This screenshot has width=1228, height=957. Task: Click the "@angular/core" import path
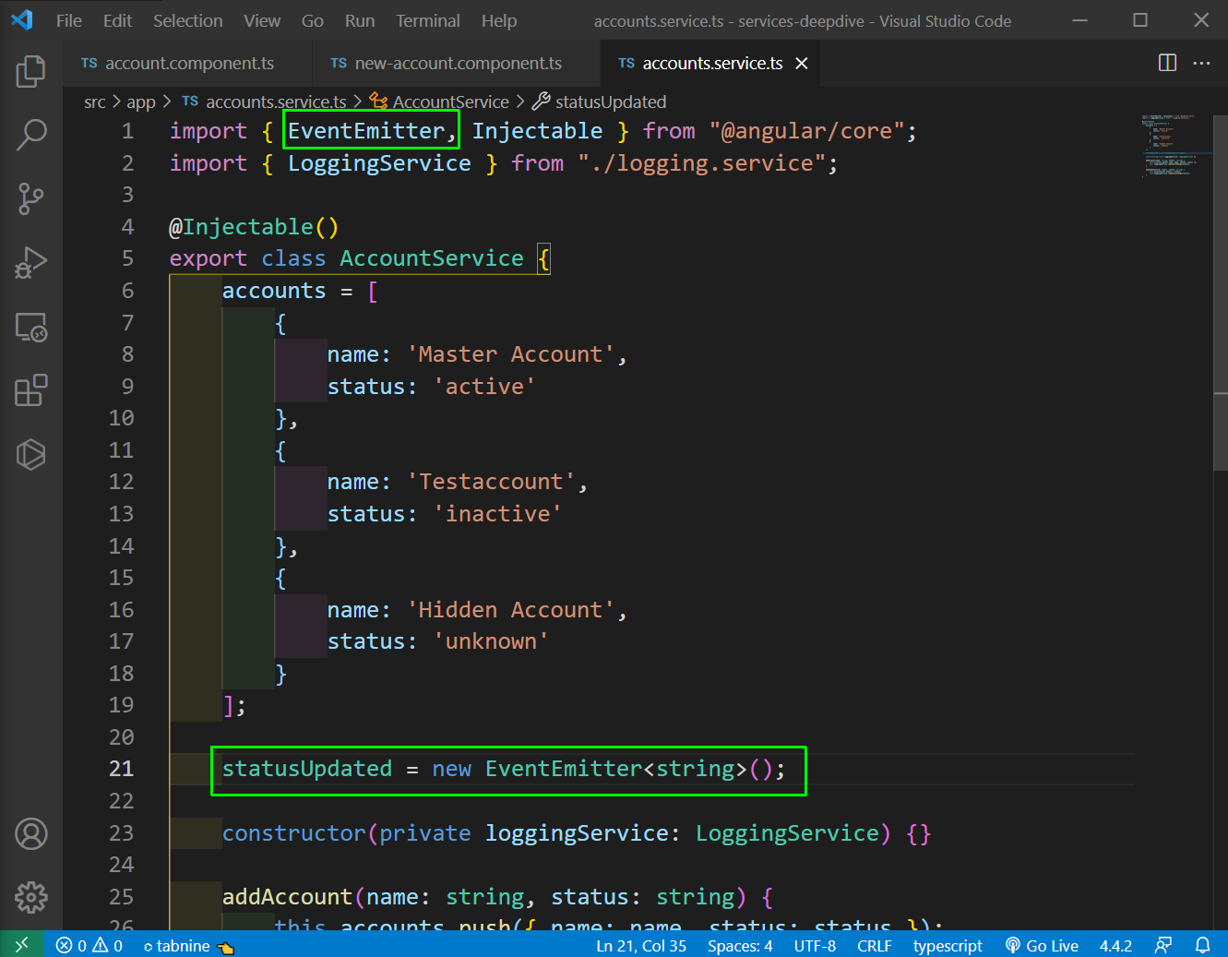(807, 131)
